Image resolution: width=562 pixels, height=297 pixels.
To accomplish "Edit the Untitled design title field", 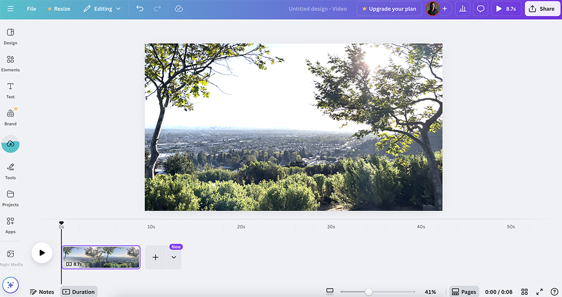I will [x=318, y=8].
